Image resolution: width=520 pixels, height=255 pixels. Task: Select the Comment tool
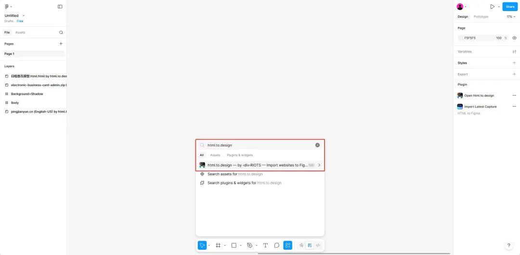tap(276, 245)
